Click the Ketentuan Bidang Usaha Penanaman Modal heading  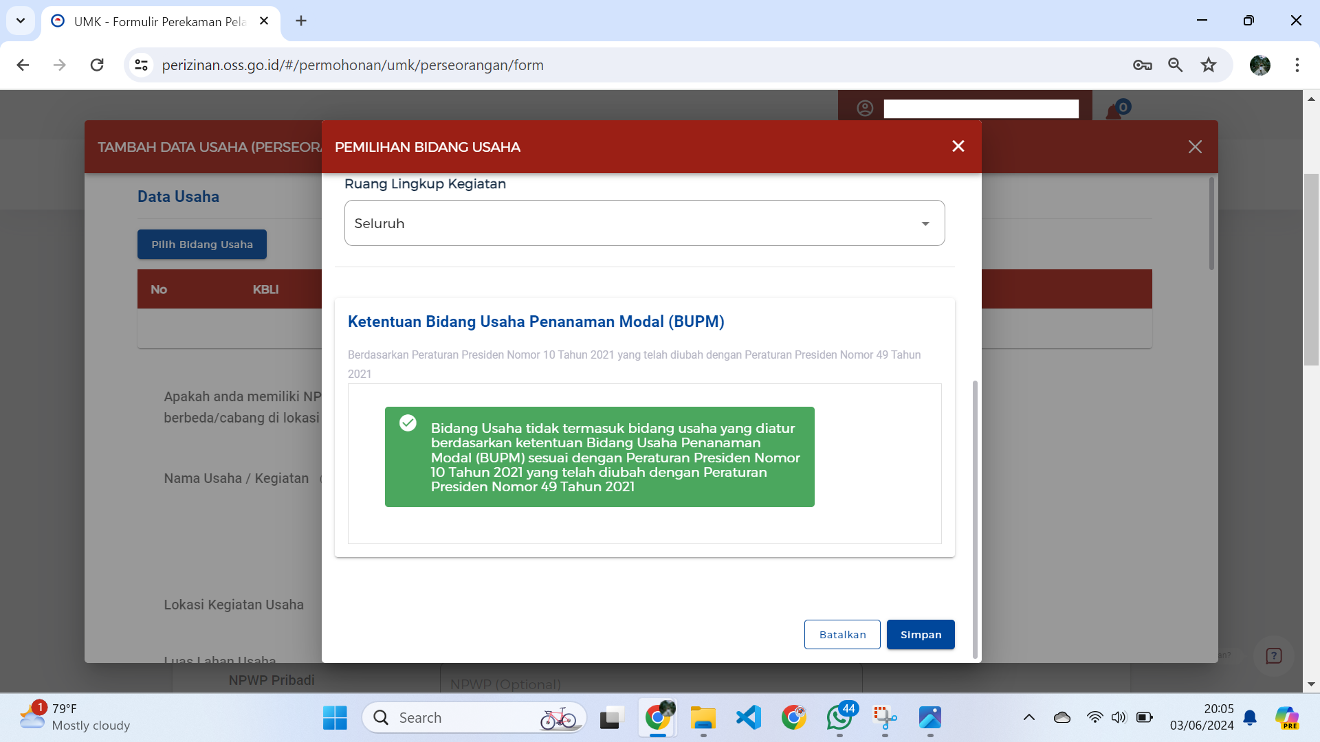point(536,322)
